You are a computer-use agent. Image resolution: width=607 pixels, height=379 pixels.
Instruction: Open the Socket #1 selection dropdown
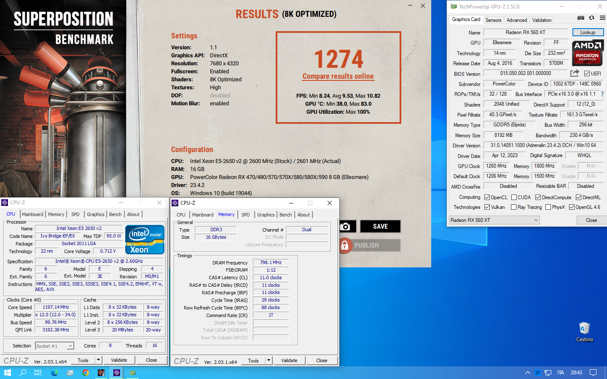click(x=54, y=346)
